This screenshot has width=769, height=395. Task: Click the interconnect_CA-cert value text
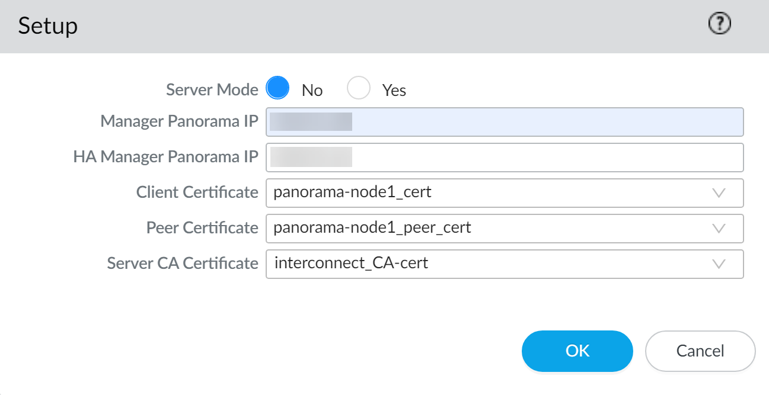click(x=351, y=264)
